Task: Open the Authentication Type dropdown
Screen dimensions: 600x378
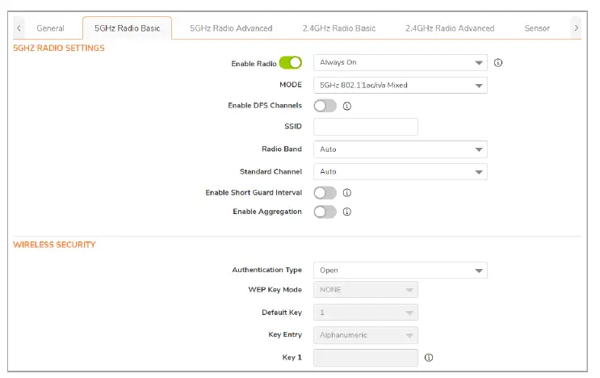Action: (400, 271)
